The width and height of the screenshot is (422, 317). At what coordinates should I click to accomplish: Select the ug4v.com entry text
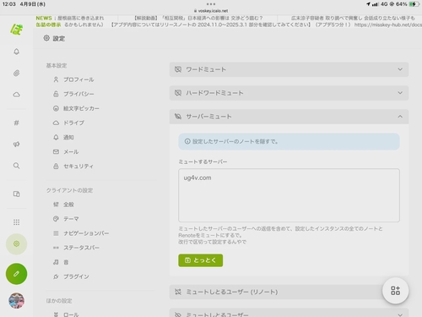point(197,178)
